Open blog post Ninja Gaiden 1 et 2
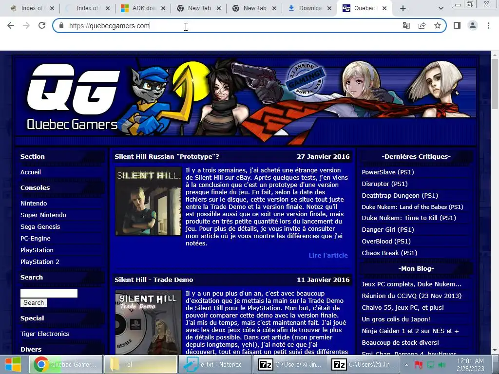The width and height of the screenshot is (499, 374). 410,331
